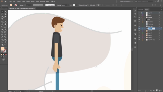Click the swap fill and stroke arrow
This screenshot has width=163, height=92.
6,48
